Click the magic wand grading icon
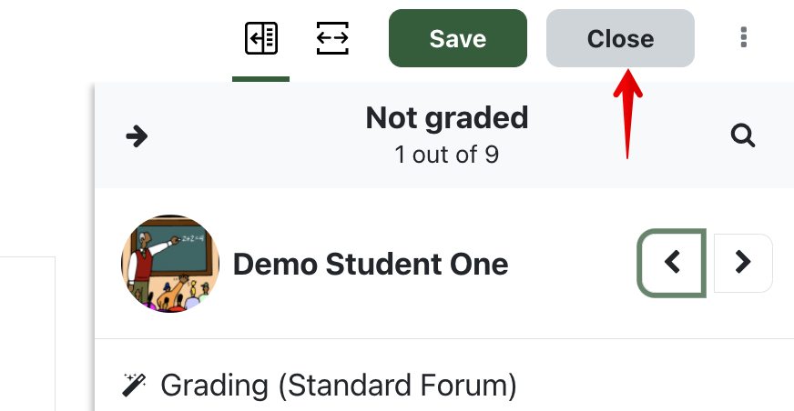Viewport: 794px width, 411px height. (x=134, y=386)
